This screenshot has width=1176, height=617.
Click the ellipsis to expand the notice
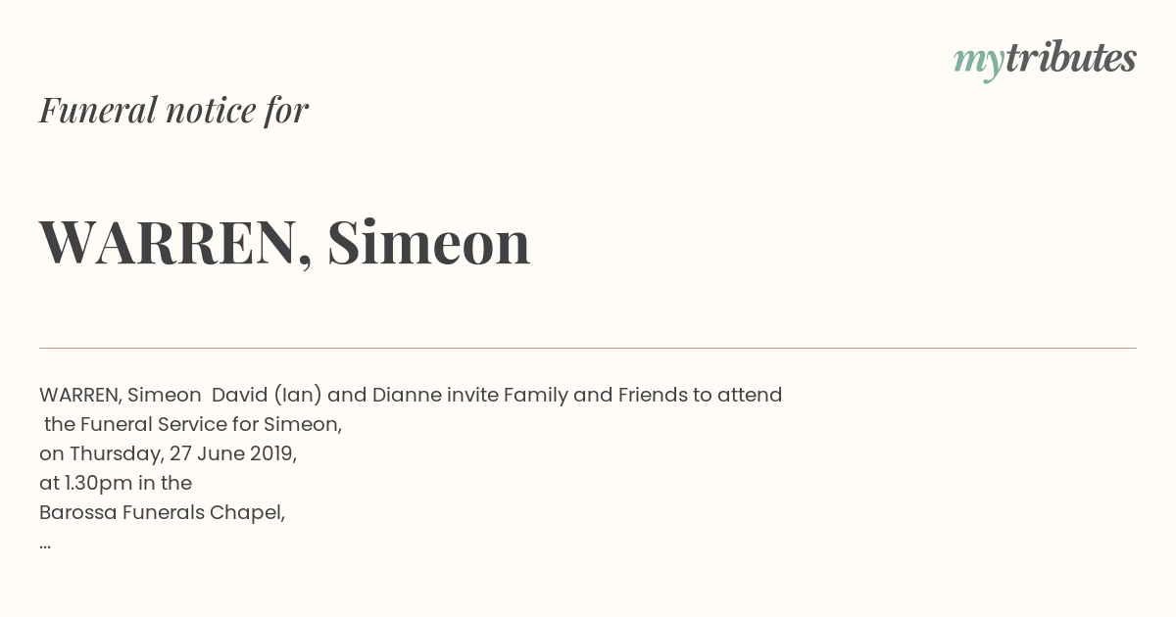[x=45, y=543]
